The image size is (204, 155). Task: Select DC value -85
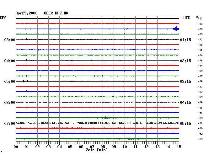point(200,45)
